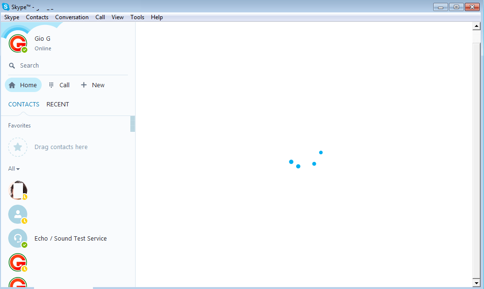The image size is (484, 289).
Task: Go to the Home view
Action: [x=23, y=85]
